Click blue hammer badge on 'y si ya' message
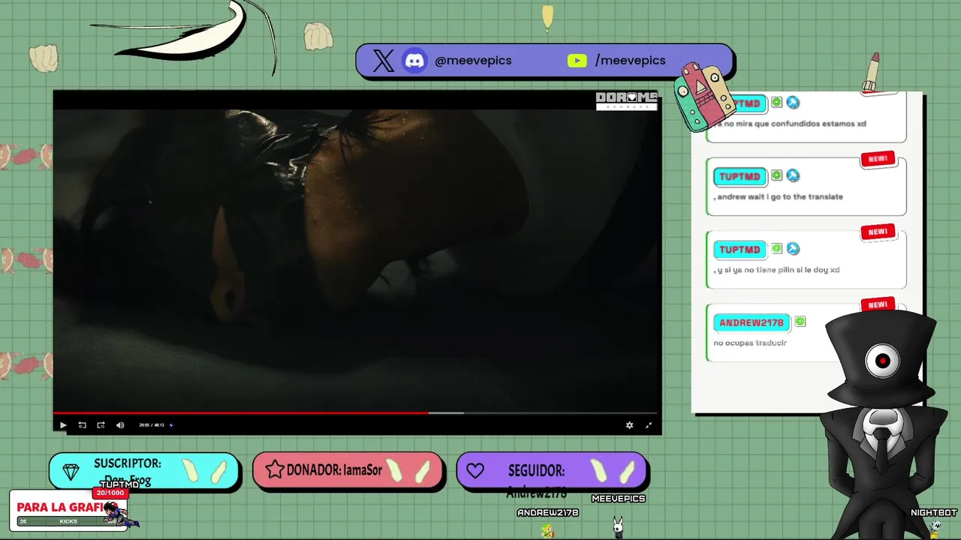This screenshot has height=540, width=961. coord(793,248)
